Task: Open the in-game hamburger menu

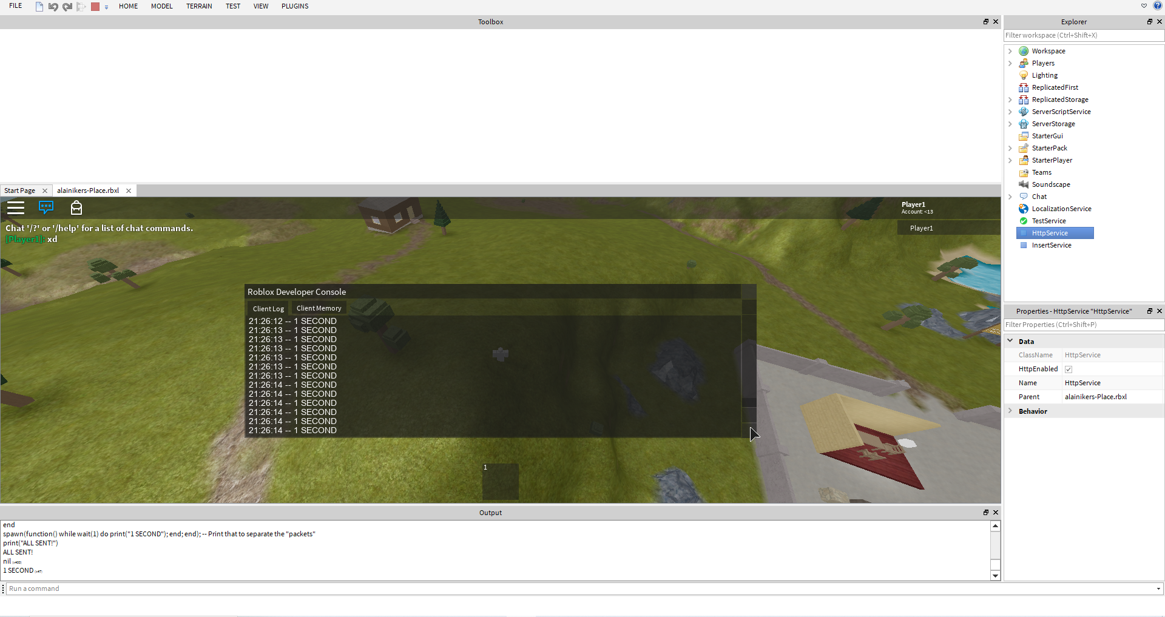Action: coord(16,208)
